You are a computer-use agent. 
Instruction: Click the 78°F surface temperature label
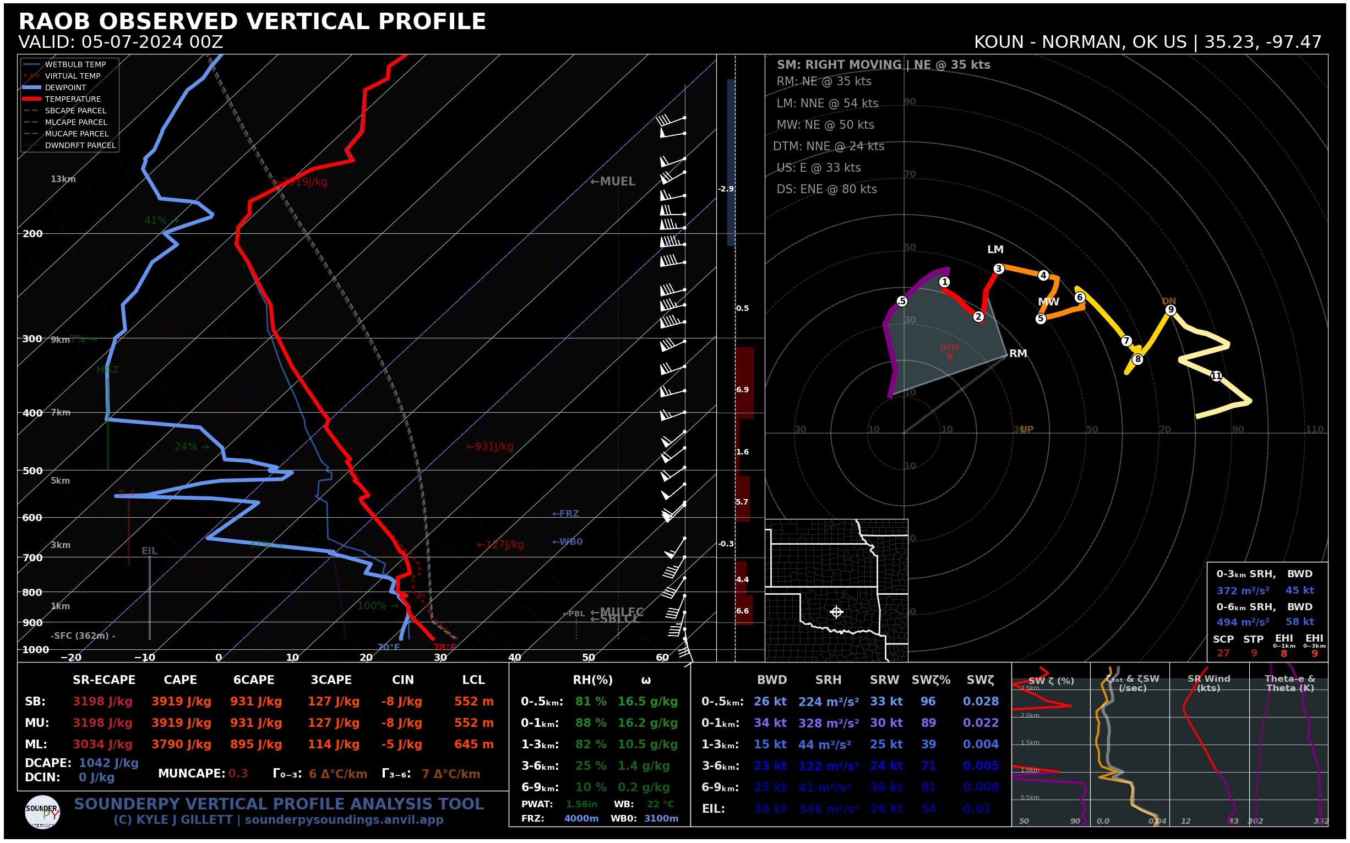click(x=445, y=647)
